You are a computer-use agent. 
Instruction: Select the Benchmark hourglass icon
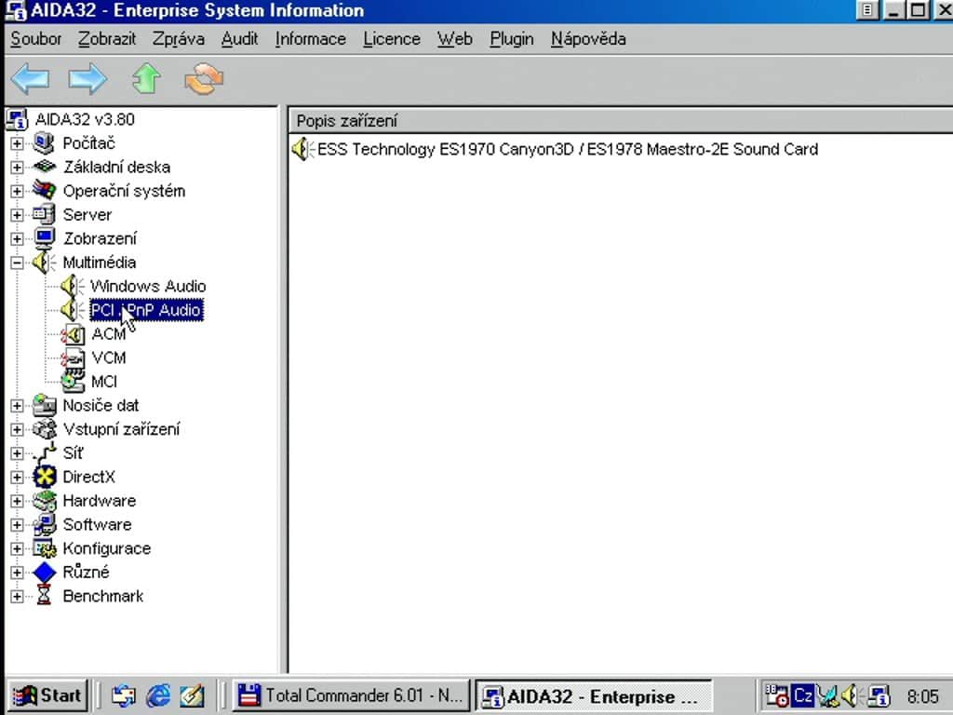pos(44,596)
